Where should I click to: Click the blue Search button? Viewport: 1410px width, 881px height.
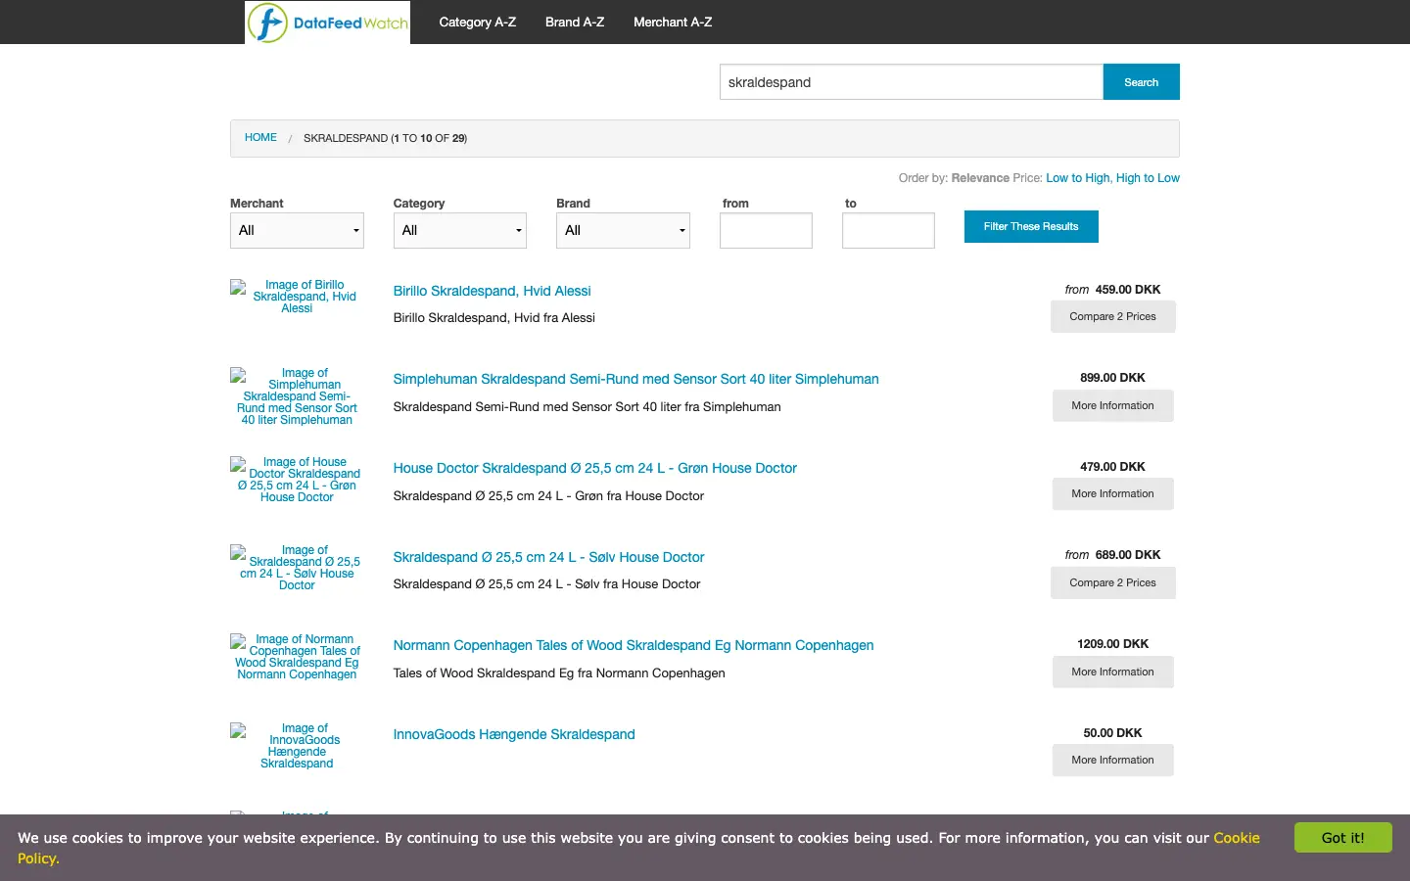pos(1142,82)
